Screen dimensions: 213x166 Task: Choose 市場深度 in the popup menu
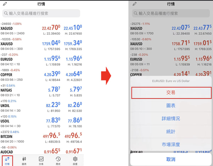pyautogui.click(x=171, y=144)
